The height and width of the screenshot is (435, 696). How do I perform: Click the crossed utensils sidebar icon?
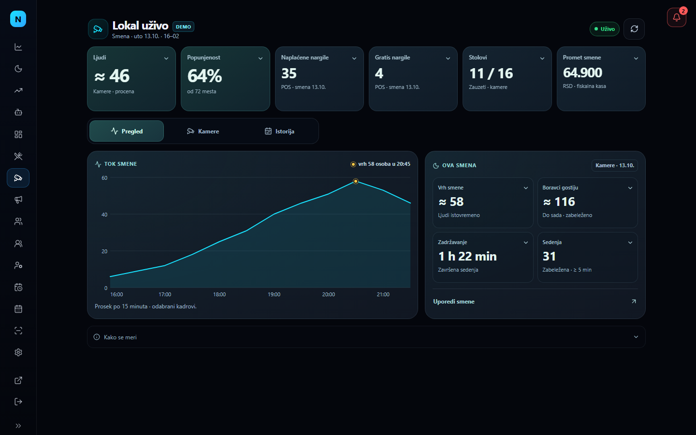coord(18,156)
